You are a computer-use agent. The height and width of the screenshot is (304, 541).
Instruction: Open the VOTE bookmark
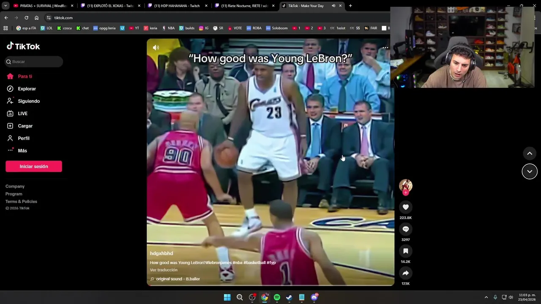click(x=235, y=28)
